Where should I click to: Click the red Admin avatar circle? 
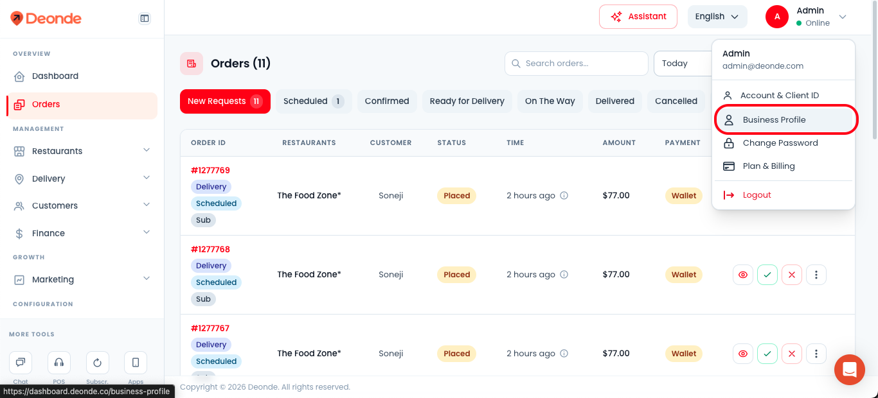[x=777, y=17]
